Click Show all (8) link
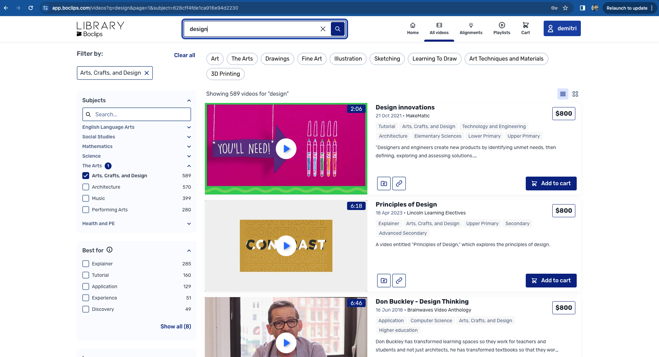This screenshot has height=357, width=659. [x=176, y=326]
